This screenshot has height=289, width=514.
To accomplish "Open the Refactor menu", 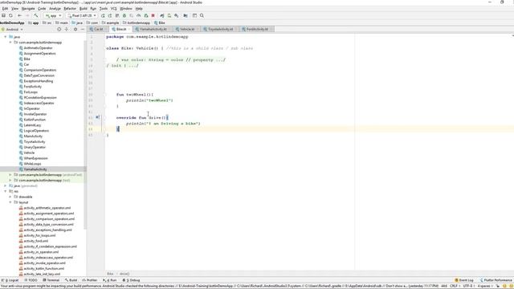I will (x=70, y=9).
